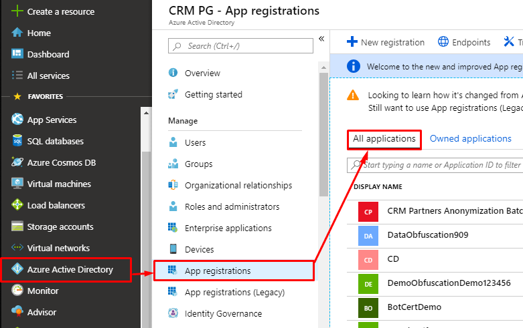This screenshot has width=523, height=328.
Task: Click the SQL databases icon
Action: tap(17, 142)
